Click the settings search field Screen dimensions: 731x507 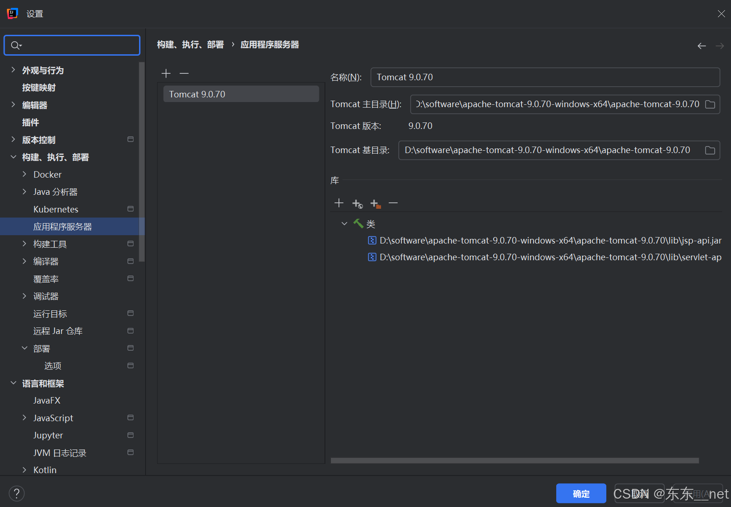72,45
